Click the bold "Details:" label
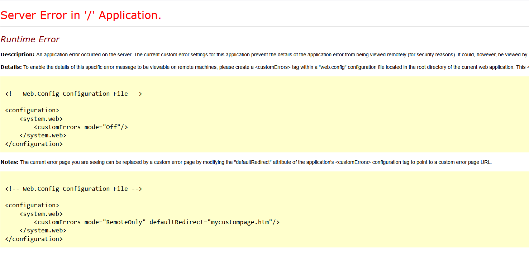This screenshot has height=260, width=529. pyautogui.click(x=11, y=67)
